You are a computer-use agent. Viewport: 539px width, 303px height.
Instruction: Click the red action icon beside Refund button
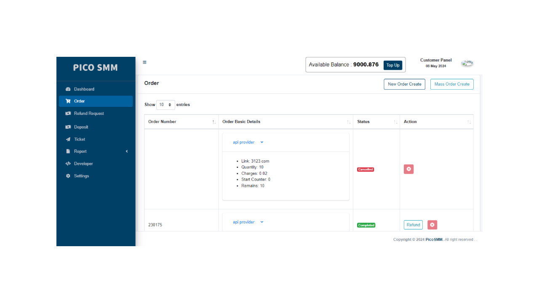pyautogui.click(x=432, y=225)
